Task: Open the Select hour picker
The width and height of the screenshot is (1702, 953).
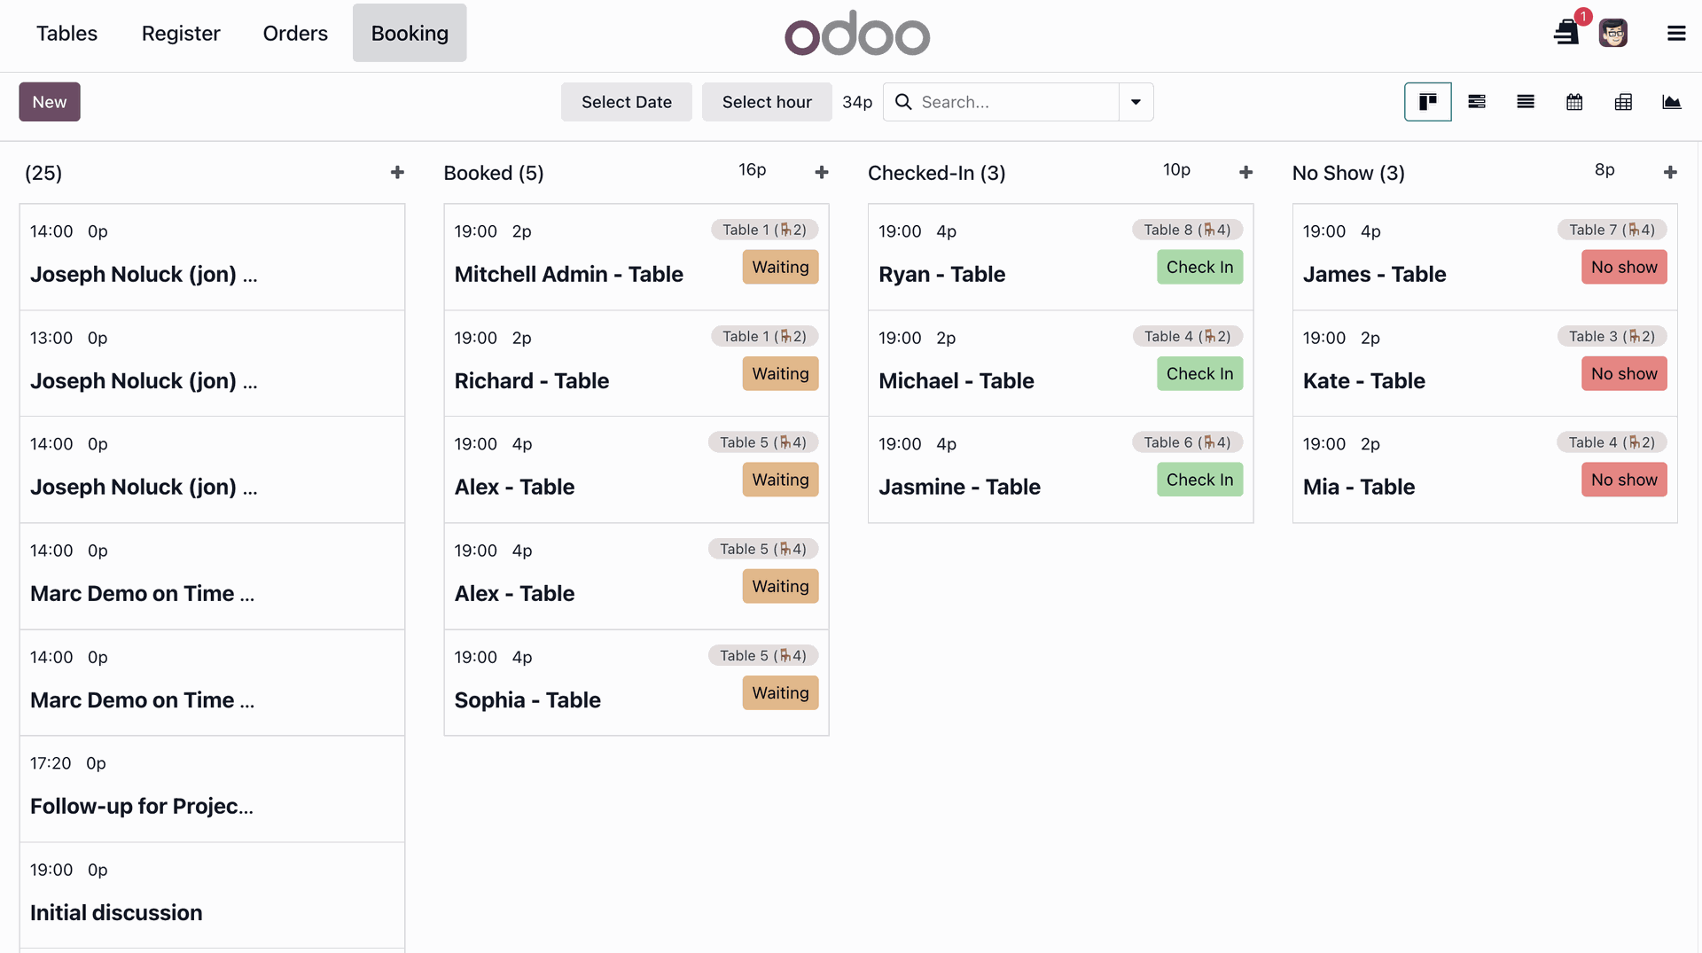Action: (766, 102)
